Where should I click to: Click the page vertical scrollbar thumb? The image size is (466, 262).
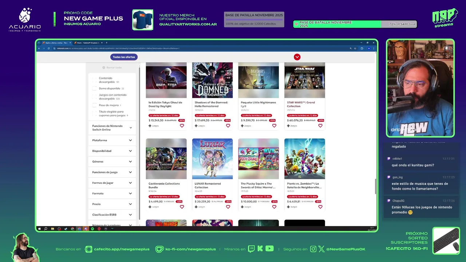375,186
